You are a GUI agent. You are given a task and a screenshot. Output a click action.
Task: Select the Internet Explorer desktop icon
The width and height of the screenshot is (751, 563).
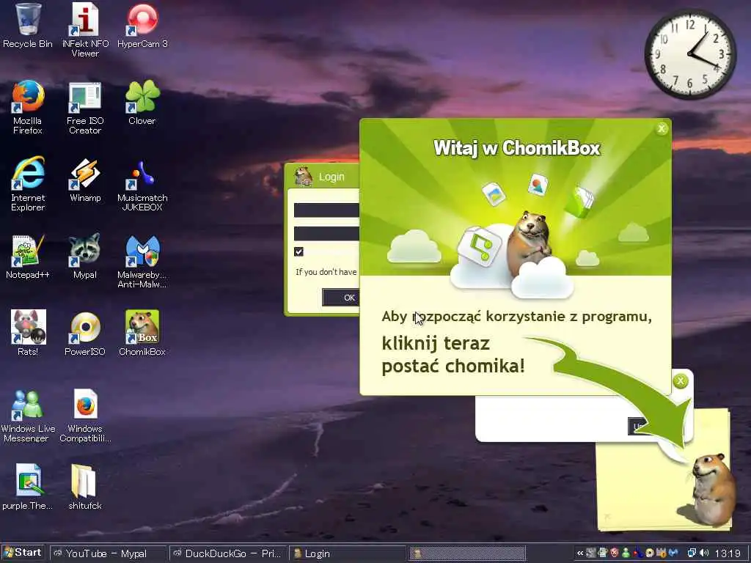click(27, 184)
